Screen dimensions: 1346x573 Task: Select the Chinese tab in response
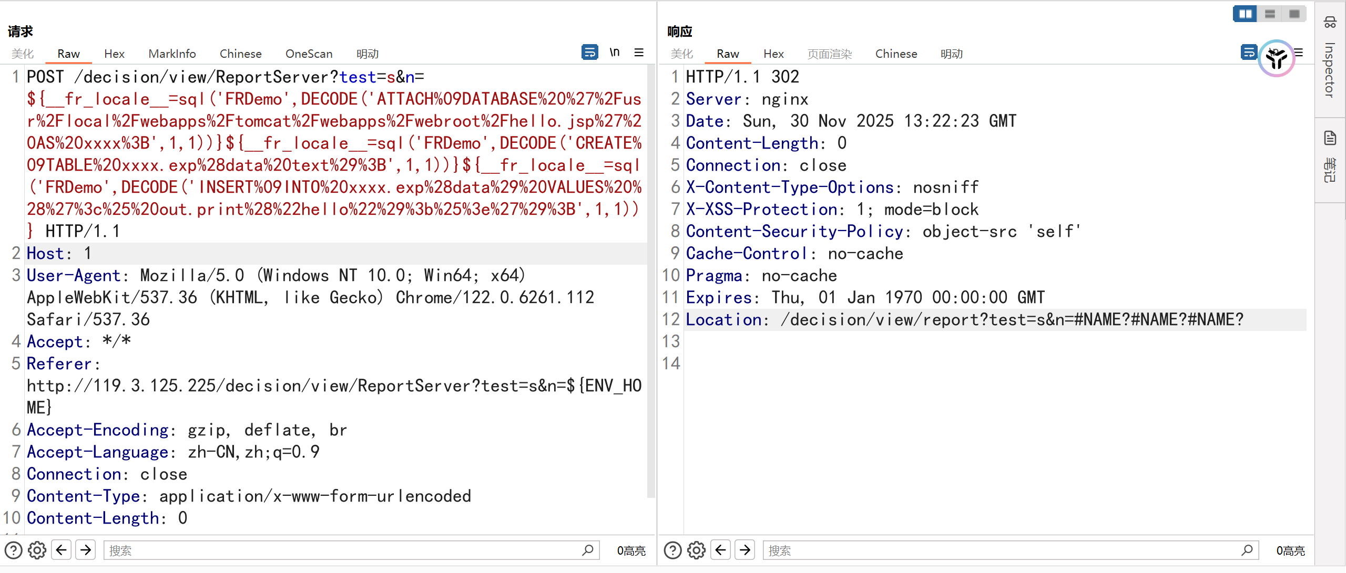click(x=896, y=54)
